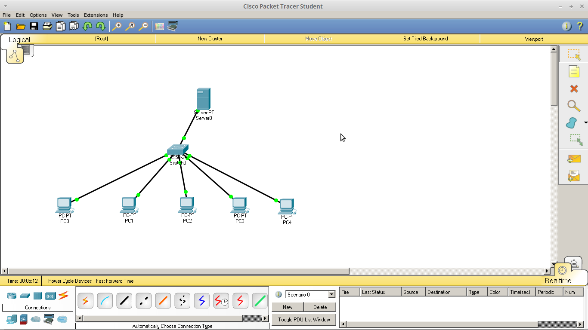Pick automatic connection type lightning

click(85, 301)
